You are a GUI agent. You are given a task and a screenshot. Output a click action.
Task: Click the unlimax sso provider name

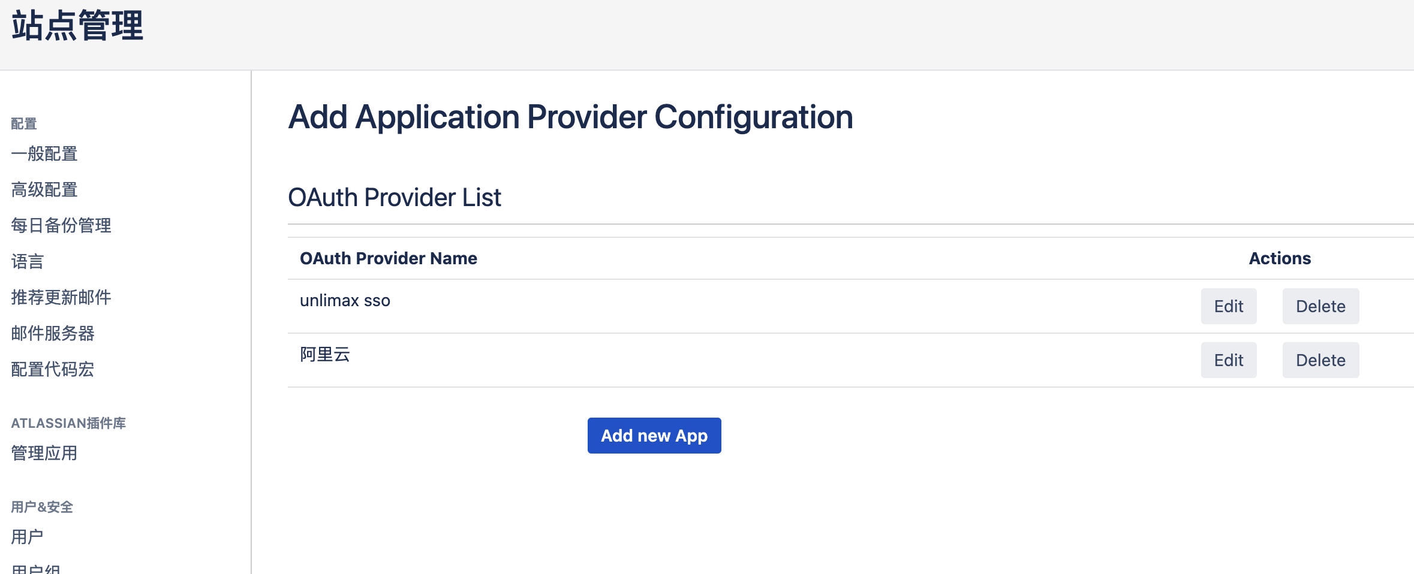click(x=345, y=301)
